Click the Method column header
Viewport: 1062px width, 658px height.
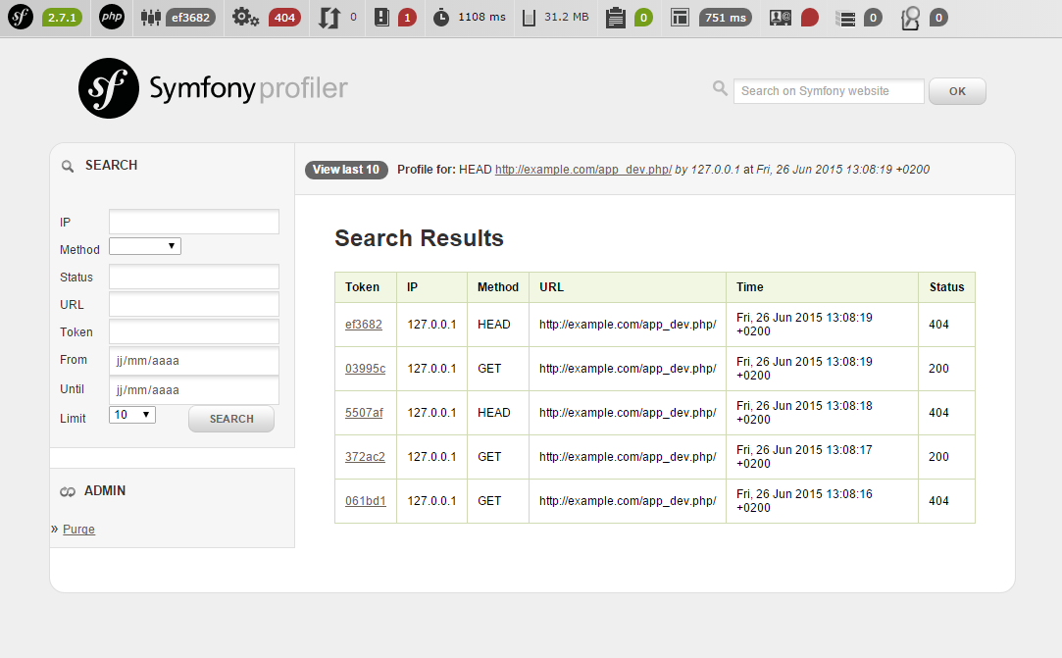tap(498, 287)
